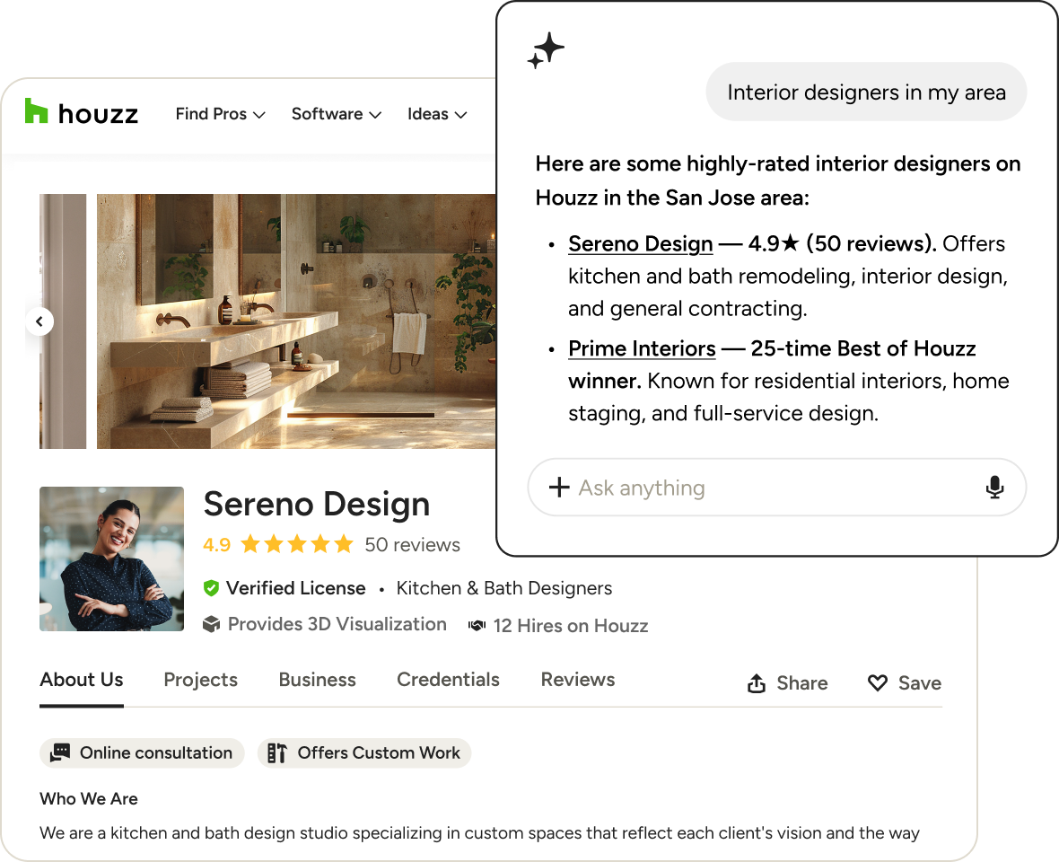
Task: Switch to the Projects tab
Action: [x=201, y=680]
